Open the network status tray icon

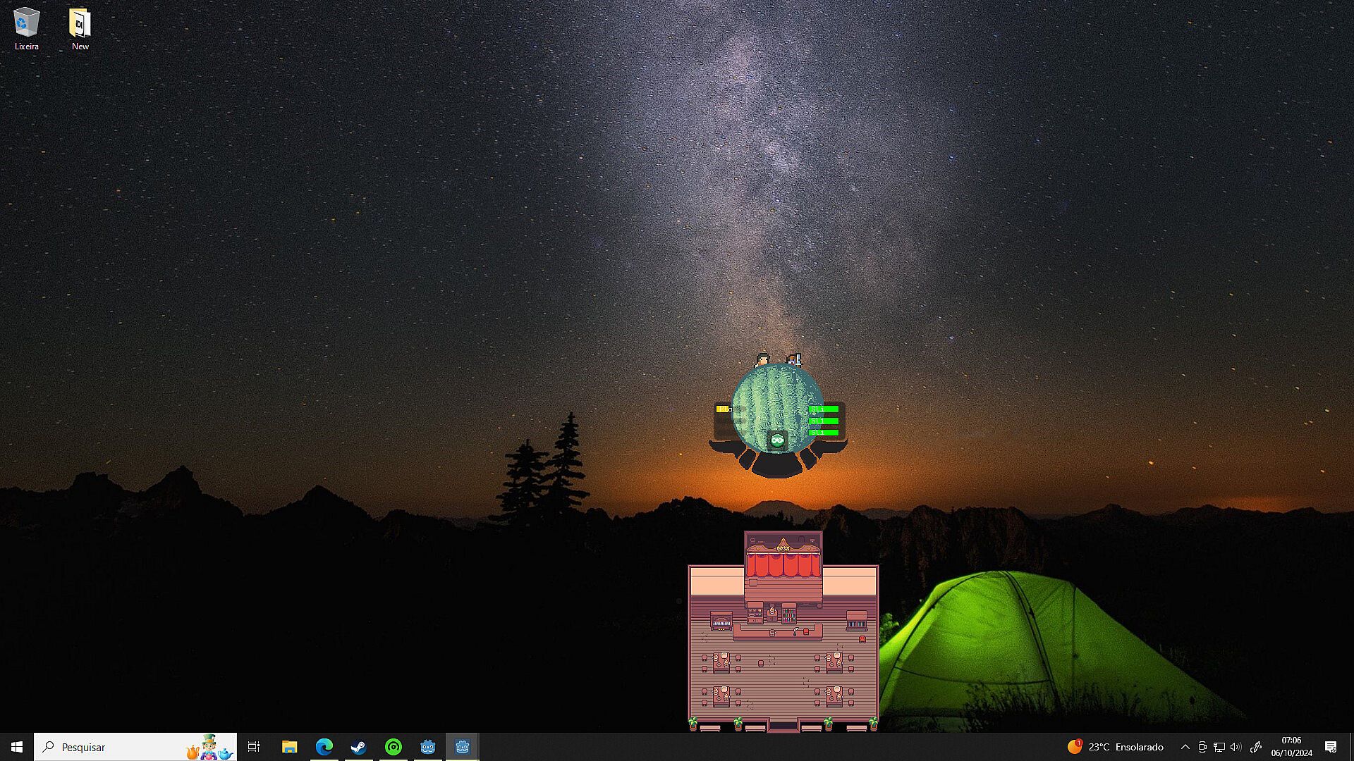tap(1219, 747)
